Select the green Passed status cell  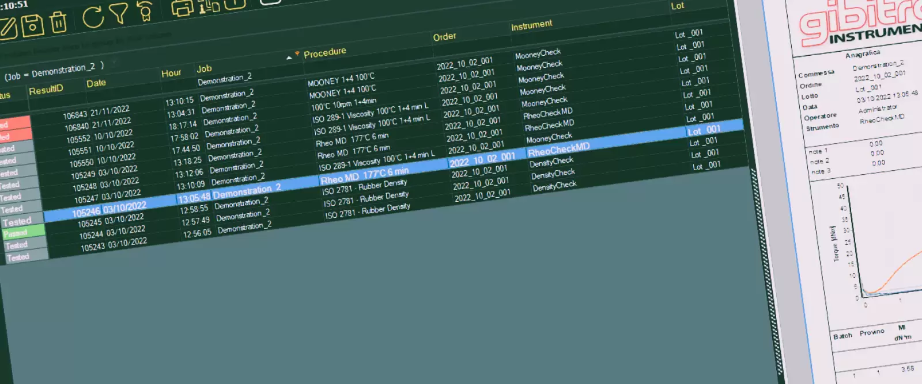point(23,233)
